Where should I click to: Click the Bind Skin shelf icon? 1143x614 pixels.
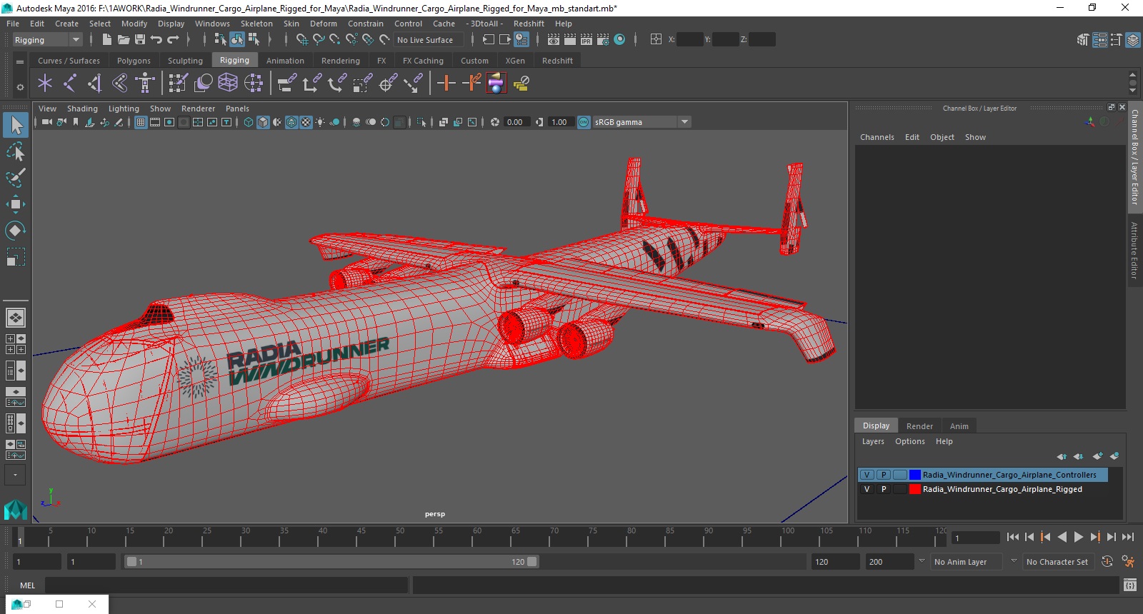click(120, 84)
